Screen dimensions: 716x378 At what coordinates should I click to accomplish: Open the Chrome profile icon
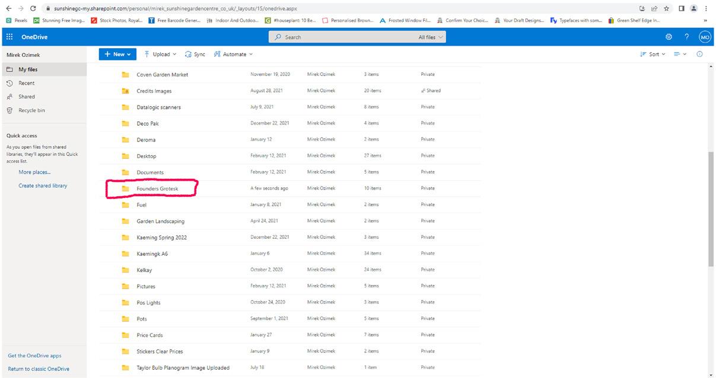(x=693, y=8)
